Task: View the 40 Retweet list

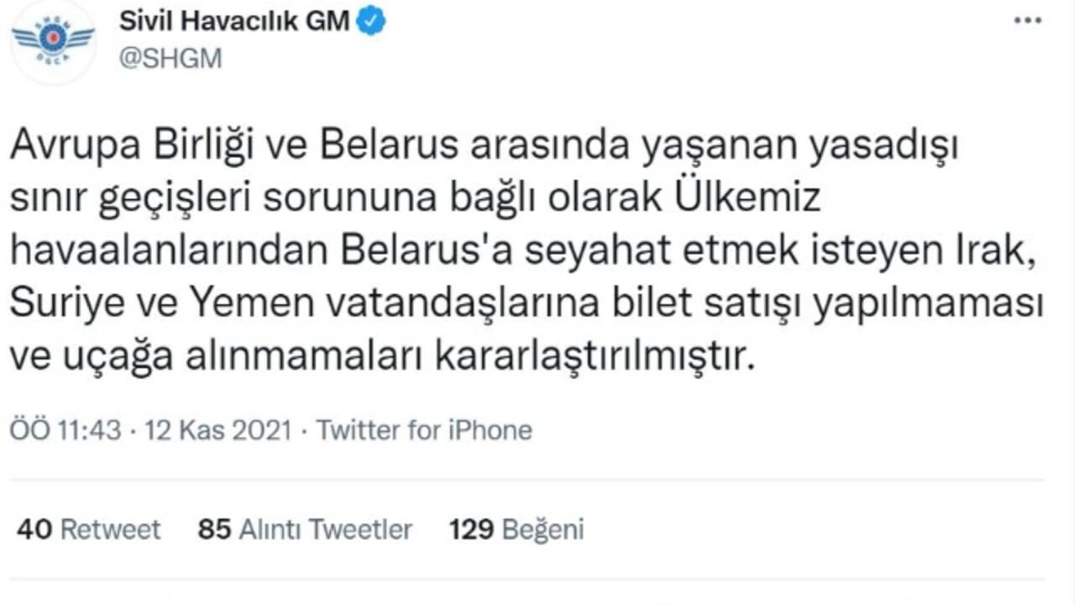Action: tap(89, 529)
